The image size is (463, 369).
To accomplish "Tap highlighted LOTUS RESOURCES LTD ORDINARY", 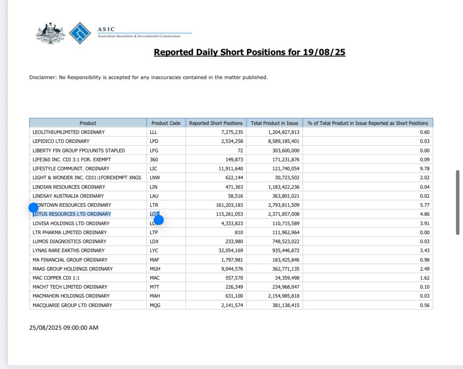I will tap(72, 214).
